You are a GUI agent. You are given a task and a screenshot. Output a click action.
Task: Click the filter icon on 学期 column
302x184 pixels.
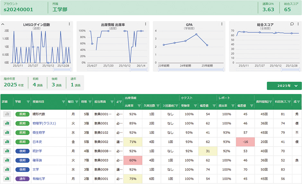pos(27,102)
